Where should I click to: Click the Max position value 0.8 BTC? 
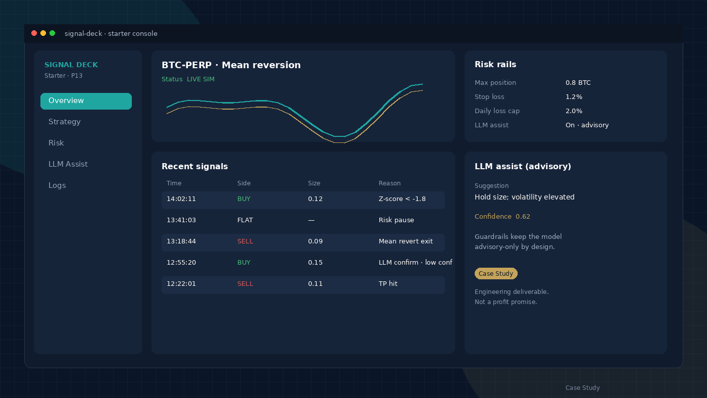tap(578, 83)
